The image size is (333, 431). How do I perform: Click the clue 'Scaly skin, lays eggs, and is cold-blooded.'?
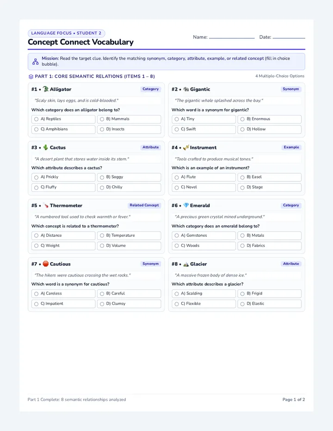(76, 101)
